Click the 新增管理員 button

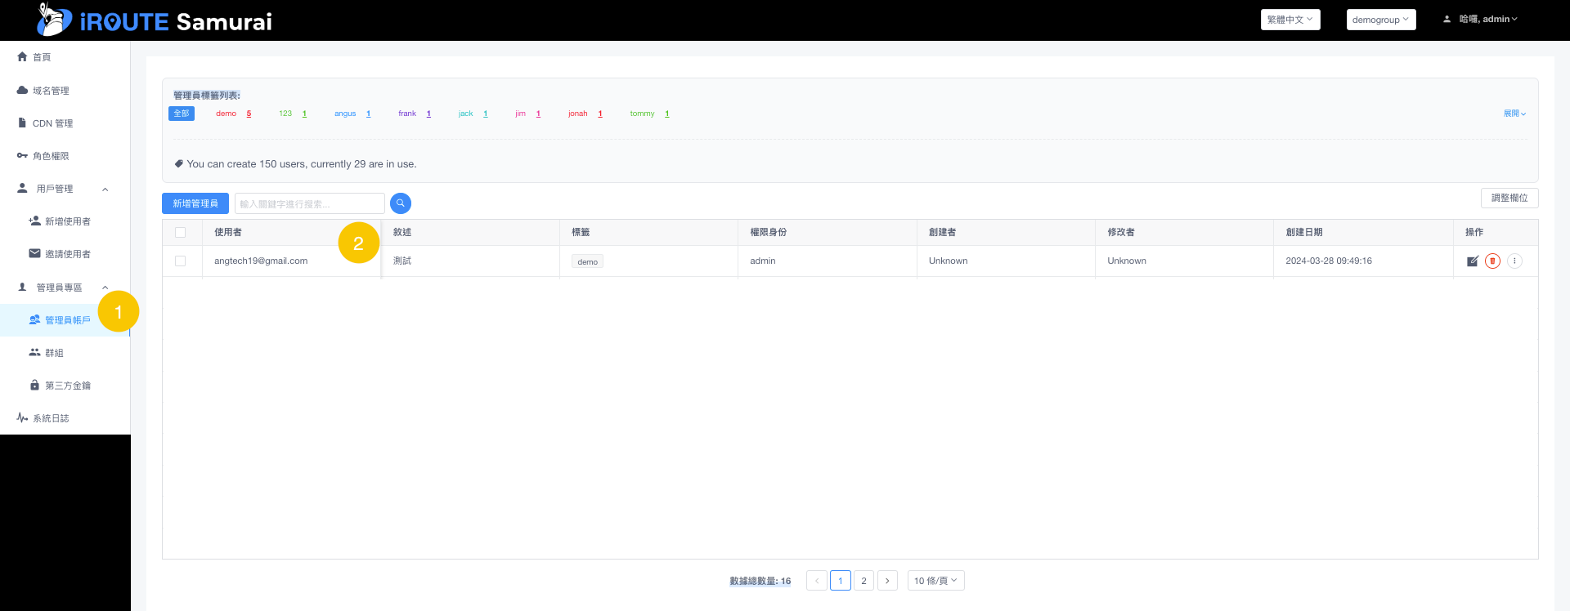coord(195,203)
